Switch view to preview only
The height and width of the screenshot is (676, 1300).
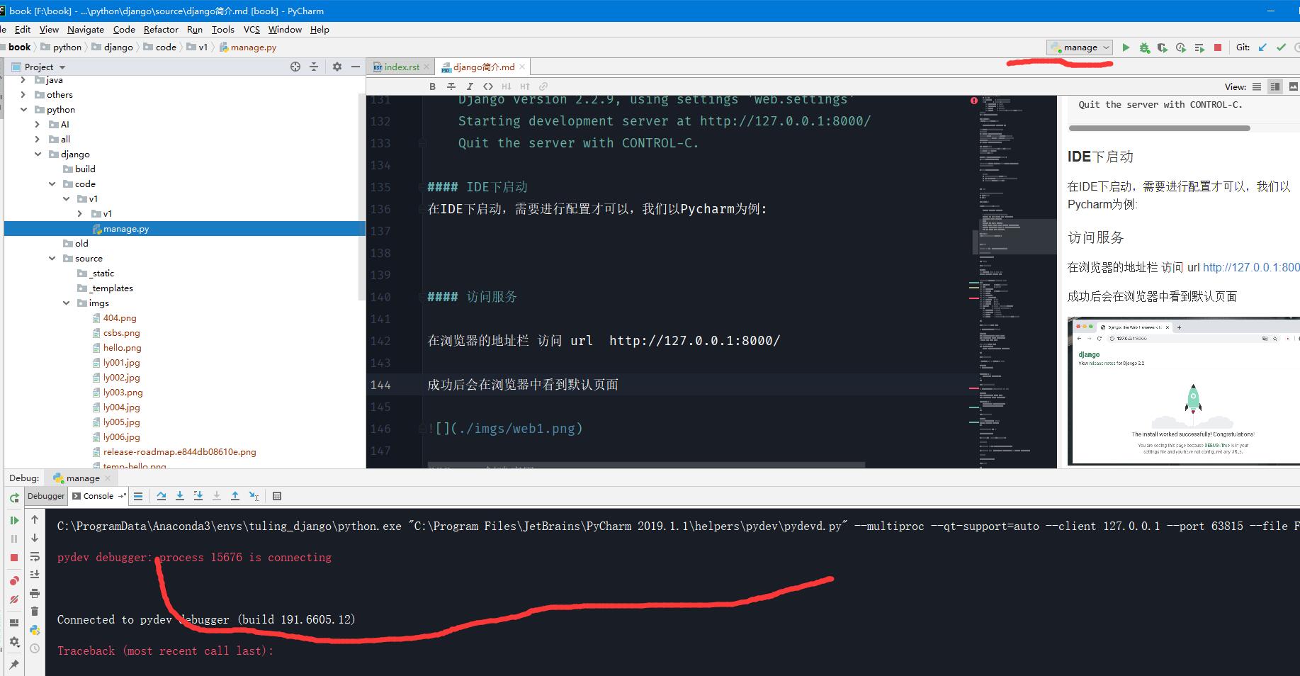(1294, 86)
